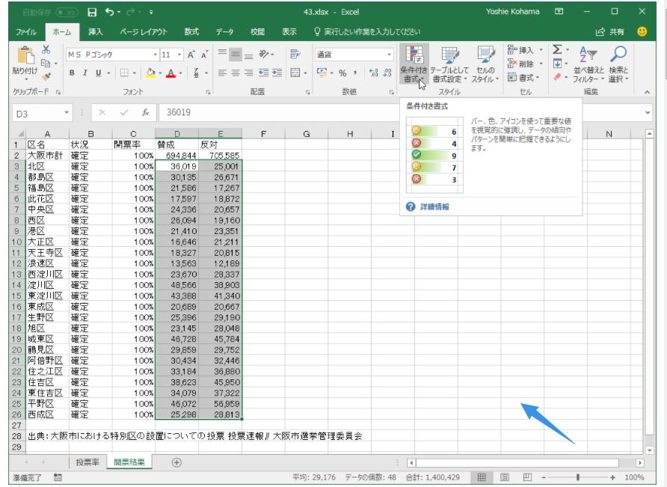Toggle the AutoSave switch
The width and height of the screenshot is (667, 487).
67,13
